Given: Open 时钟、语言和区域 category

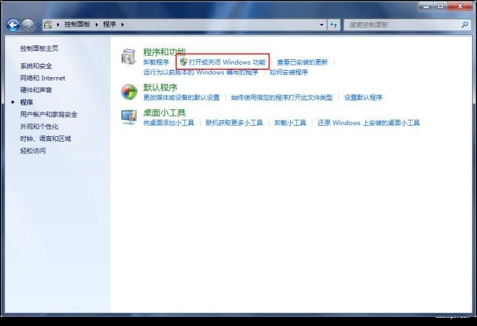Looking at the screenshot, I should (45, 139).
